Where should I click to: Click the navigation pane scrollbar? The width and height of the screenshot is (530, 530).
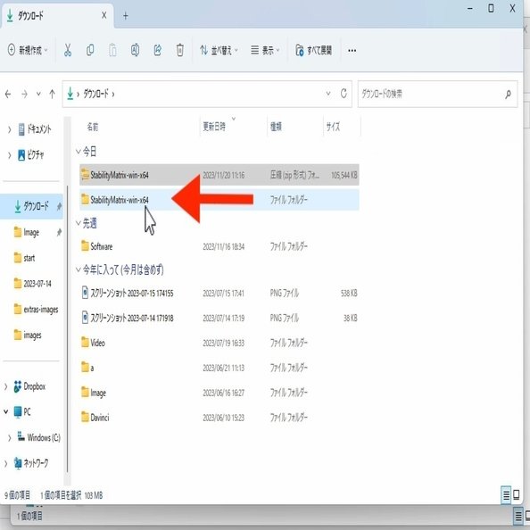[x=67, y=328]
